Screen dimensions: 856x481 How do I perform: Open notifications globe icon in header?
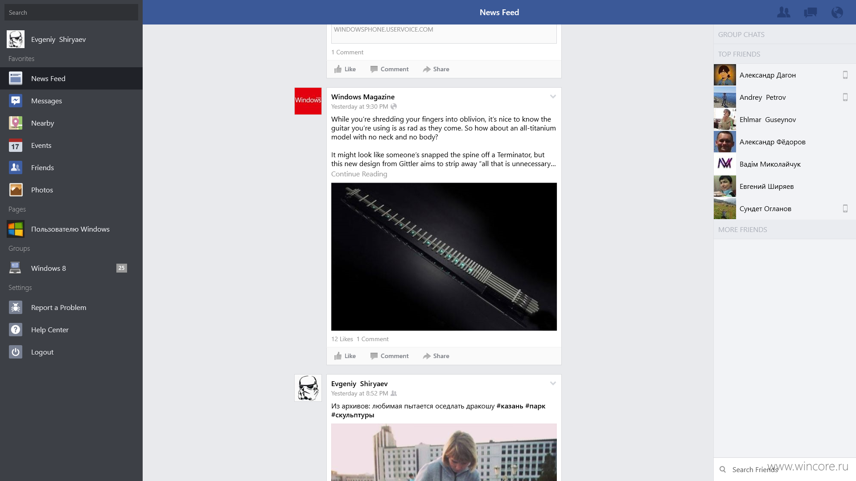[837, 12]
